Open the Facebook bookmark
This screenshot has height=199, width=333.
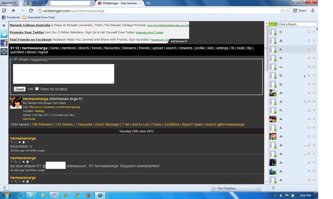coord(11,17)
